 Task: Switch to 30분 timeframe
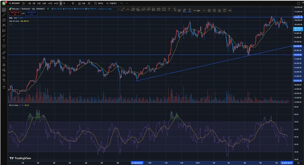point(44,3)
